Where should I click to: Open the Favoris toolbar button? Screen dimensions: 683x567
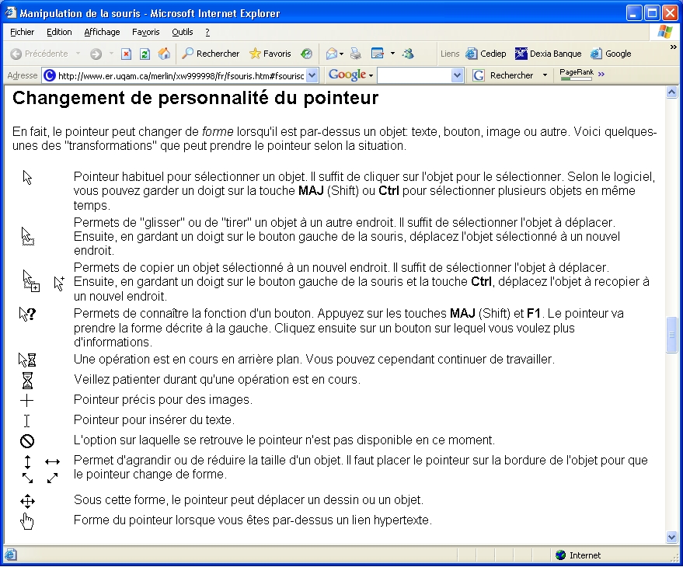tap(270, 54)
